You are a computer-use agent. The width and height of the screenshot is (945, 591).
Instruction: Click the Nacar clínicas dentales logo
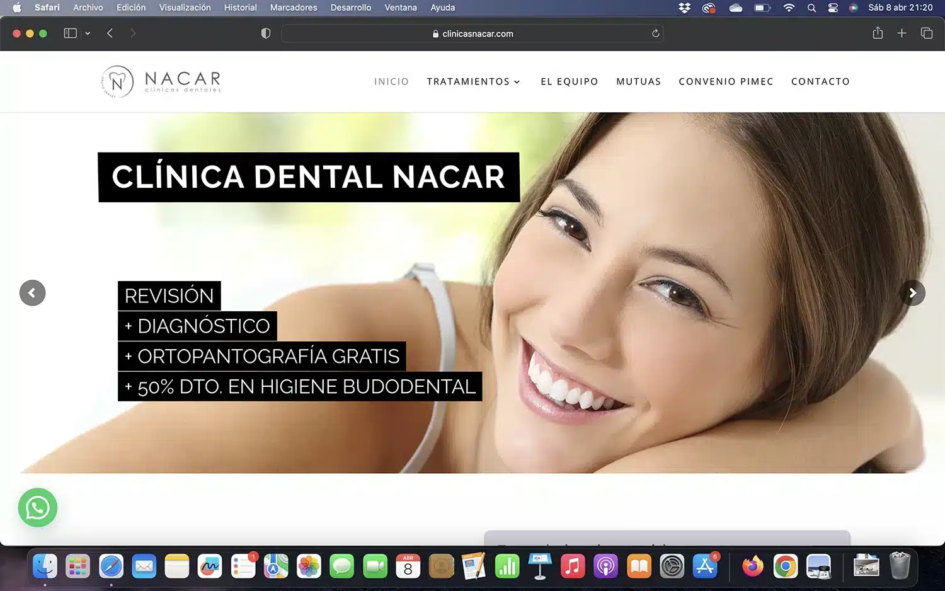coord(161,82)
